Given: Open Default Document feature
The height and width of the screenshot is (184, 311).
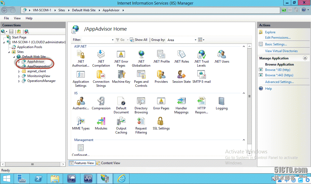Looking at the screenshot, I should pos(121,105).
